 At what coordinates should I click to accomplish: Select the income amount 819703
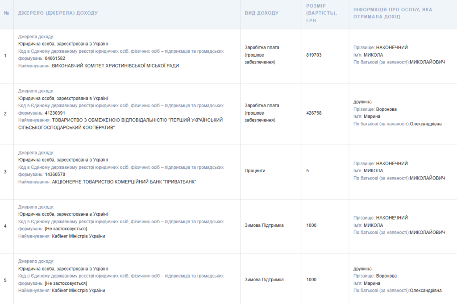(x=314, y=55)
